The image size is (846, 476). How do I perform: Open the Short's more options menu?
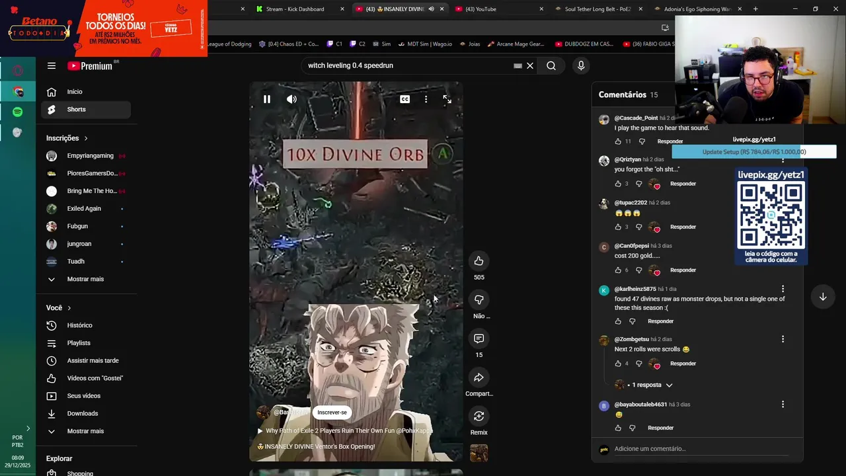[426, 99]
